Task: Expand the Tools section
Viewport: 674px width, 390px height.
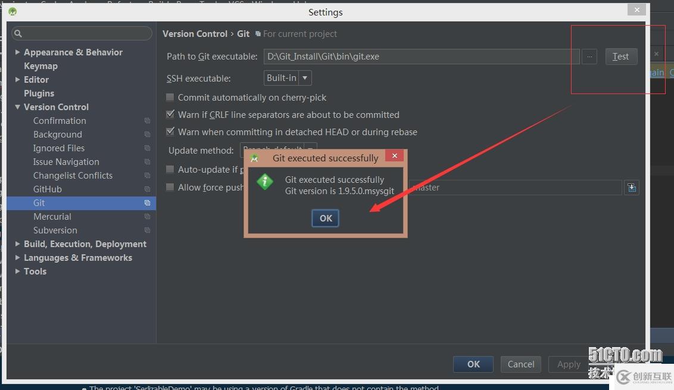Action: 18,272
